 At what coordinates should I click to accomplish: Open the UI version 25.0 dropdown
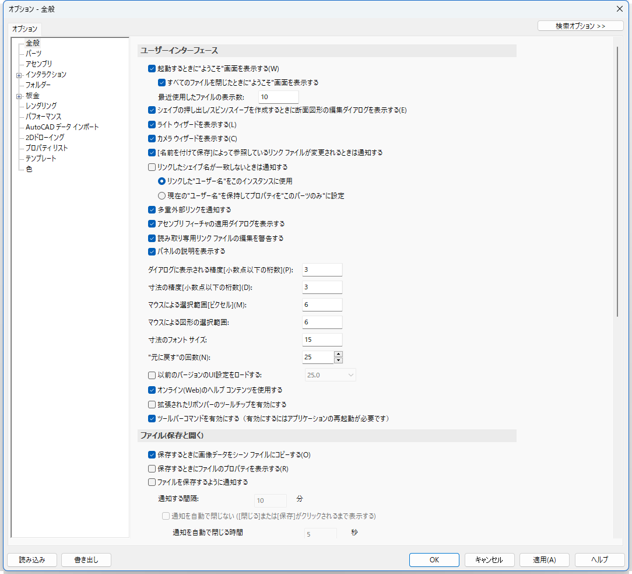coord(330,374)
